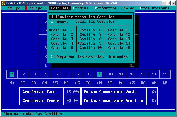Image resolution: width=177 pixels, height=117 pixels.
Task: Open the Sonido menu
Action: coord(128,8)
